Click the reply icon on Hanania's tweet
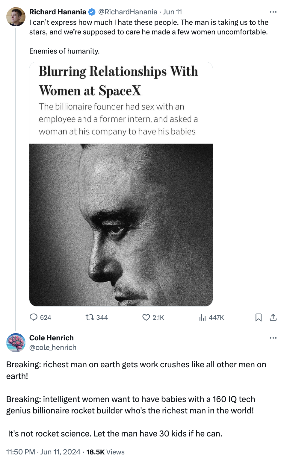 coord(34,317)
